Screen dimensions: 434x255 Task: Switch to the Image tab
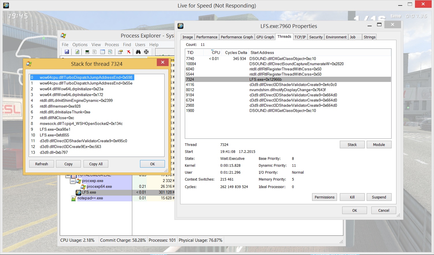188,37
